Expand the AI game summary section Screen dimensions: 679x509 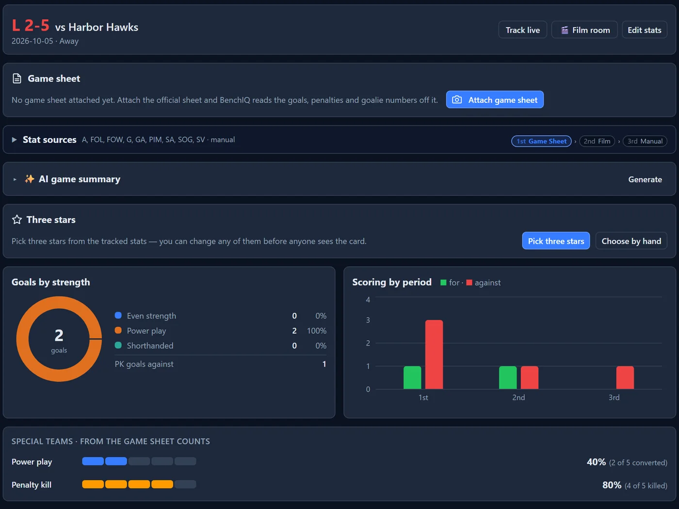point(15,179)
